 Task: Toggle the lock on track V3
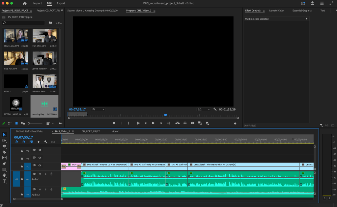click(22, 150)
